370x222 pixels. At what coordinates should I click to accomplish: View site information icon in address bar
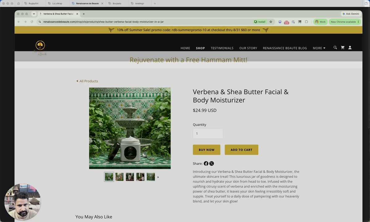(40, 22)
